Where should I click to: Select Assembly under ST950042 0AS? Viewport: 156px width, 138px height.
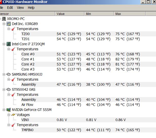pos(88,100)
